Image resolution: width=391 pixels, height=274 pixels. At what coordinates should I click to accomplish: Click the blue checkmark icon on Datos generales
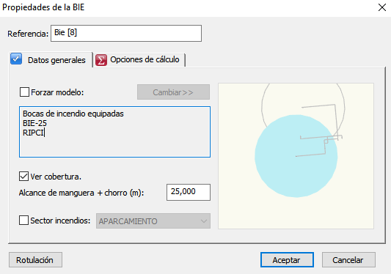pos(16,59)
